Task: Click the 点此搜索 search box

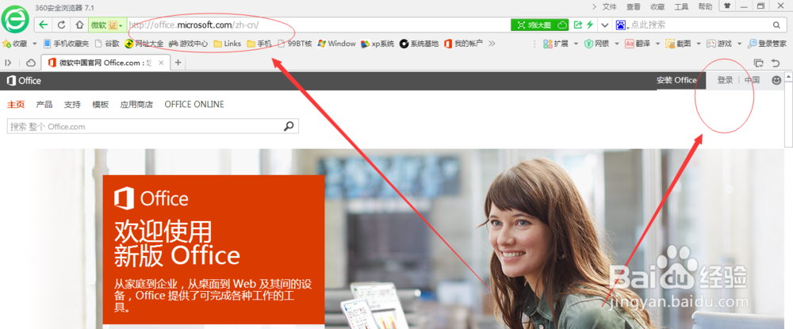Action: click(x=700, y=25)
